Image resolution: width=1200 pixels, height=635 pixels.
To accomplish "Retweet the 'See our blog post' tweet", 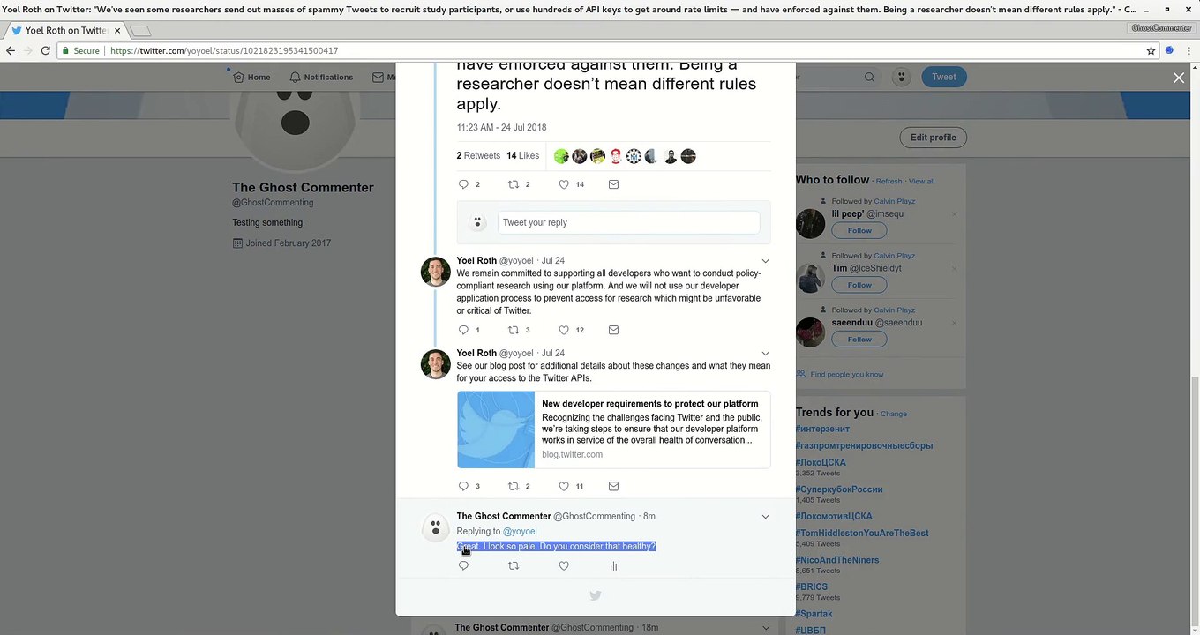I will [x=514, y=486].
